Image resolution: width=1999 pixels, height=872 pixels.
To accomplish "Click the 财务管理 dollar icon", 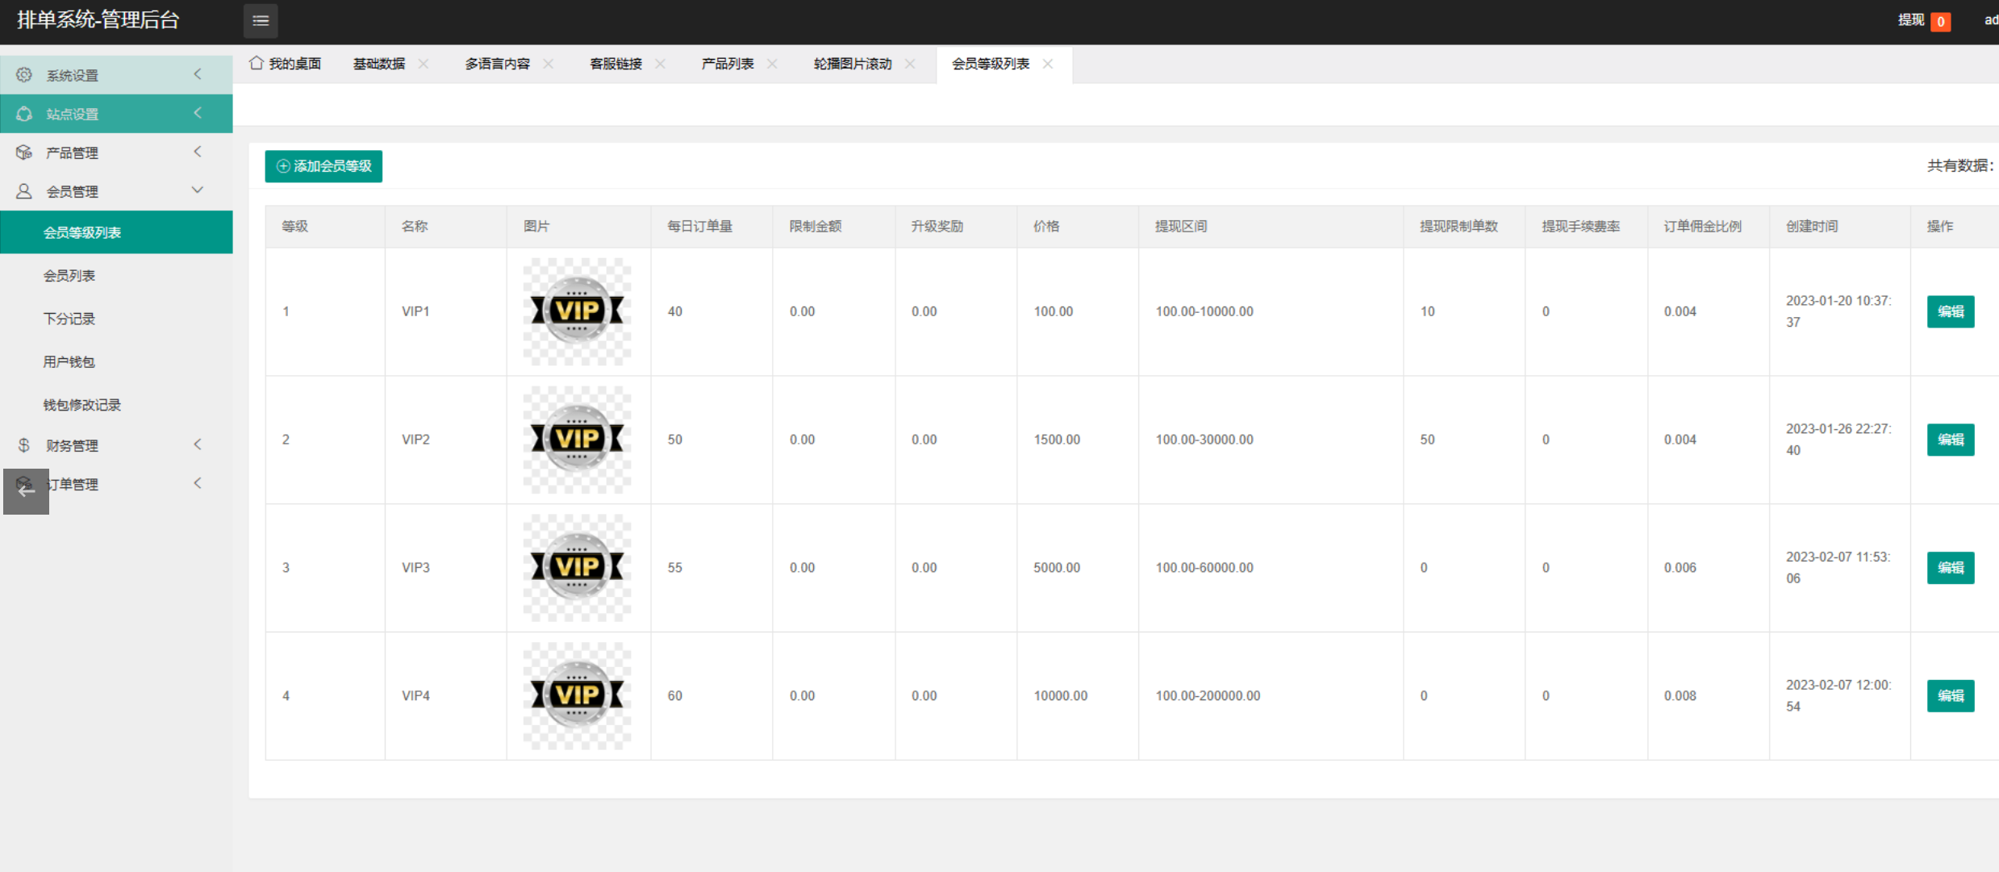I will [24, 445].
